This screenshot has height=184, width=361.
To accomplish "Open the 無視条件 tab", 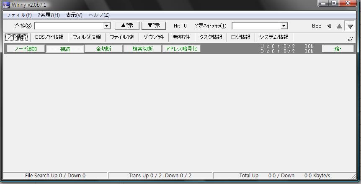I will [181, 37].
